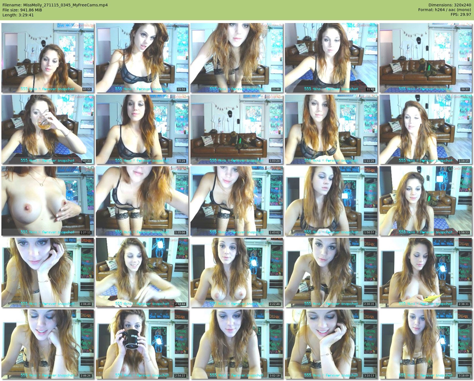The image size is (474, 381).
Task: Click the 'Length: 3:29:41' line
Action: coord(18,15)
